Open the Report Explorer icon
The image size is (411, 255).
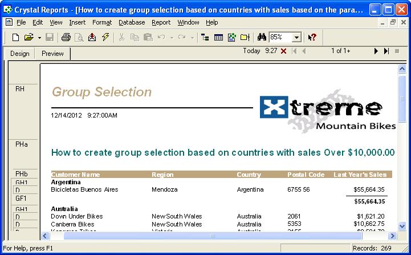(x=231, y=38)
